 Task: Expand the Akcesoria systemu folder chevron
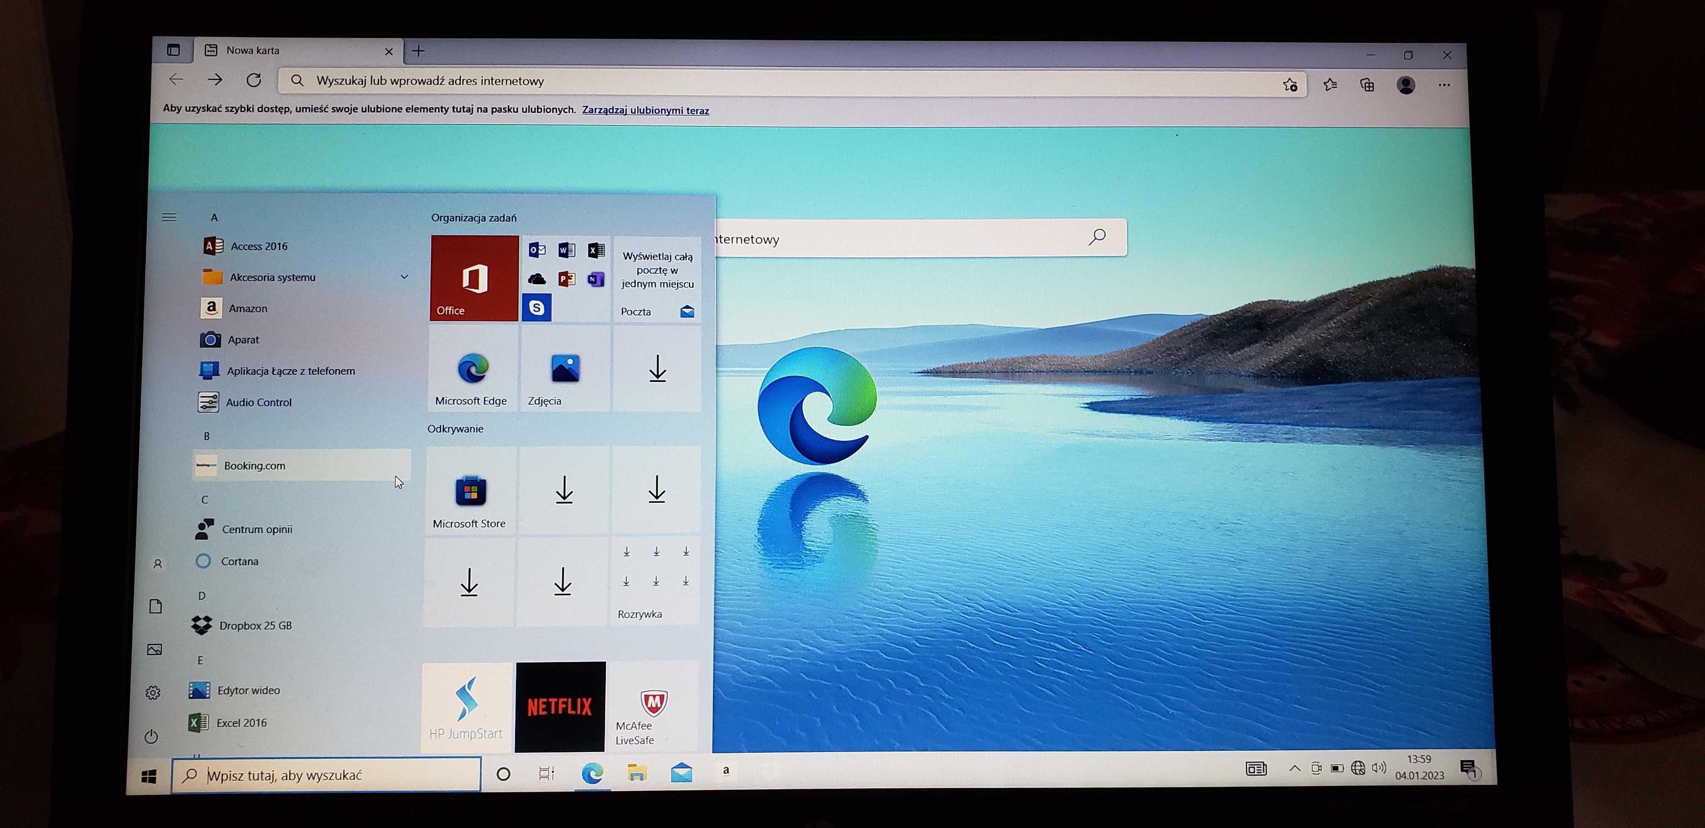tap(404, 277)
